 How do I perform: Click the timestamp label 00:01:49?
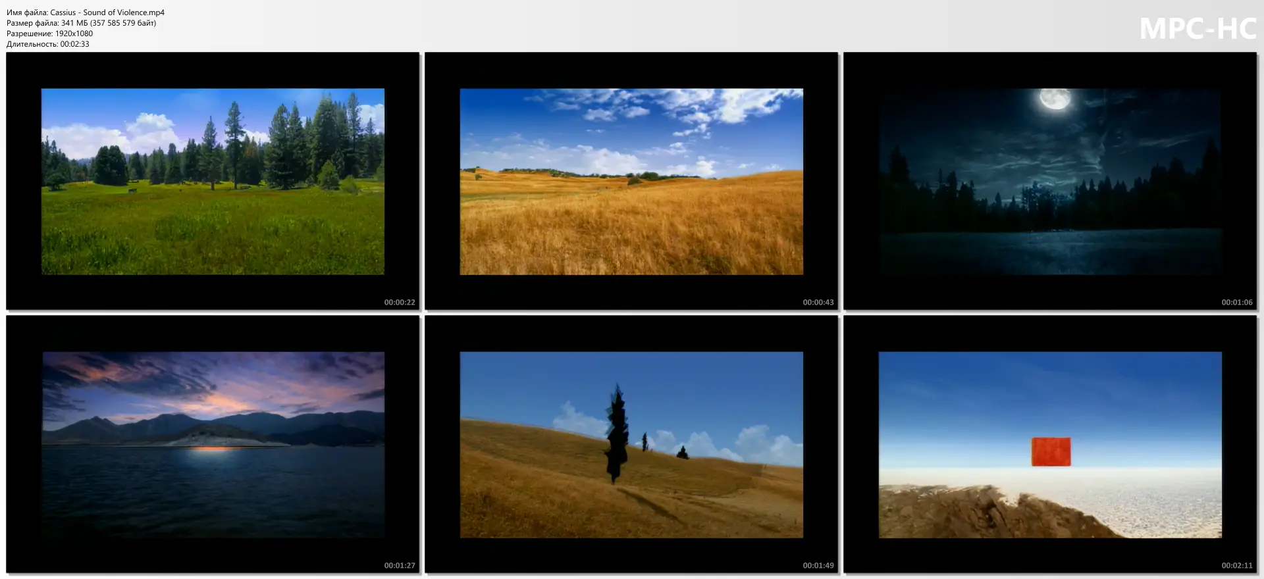(818, 566)
